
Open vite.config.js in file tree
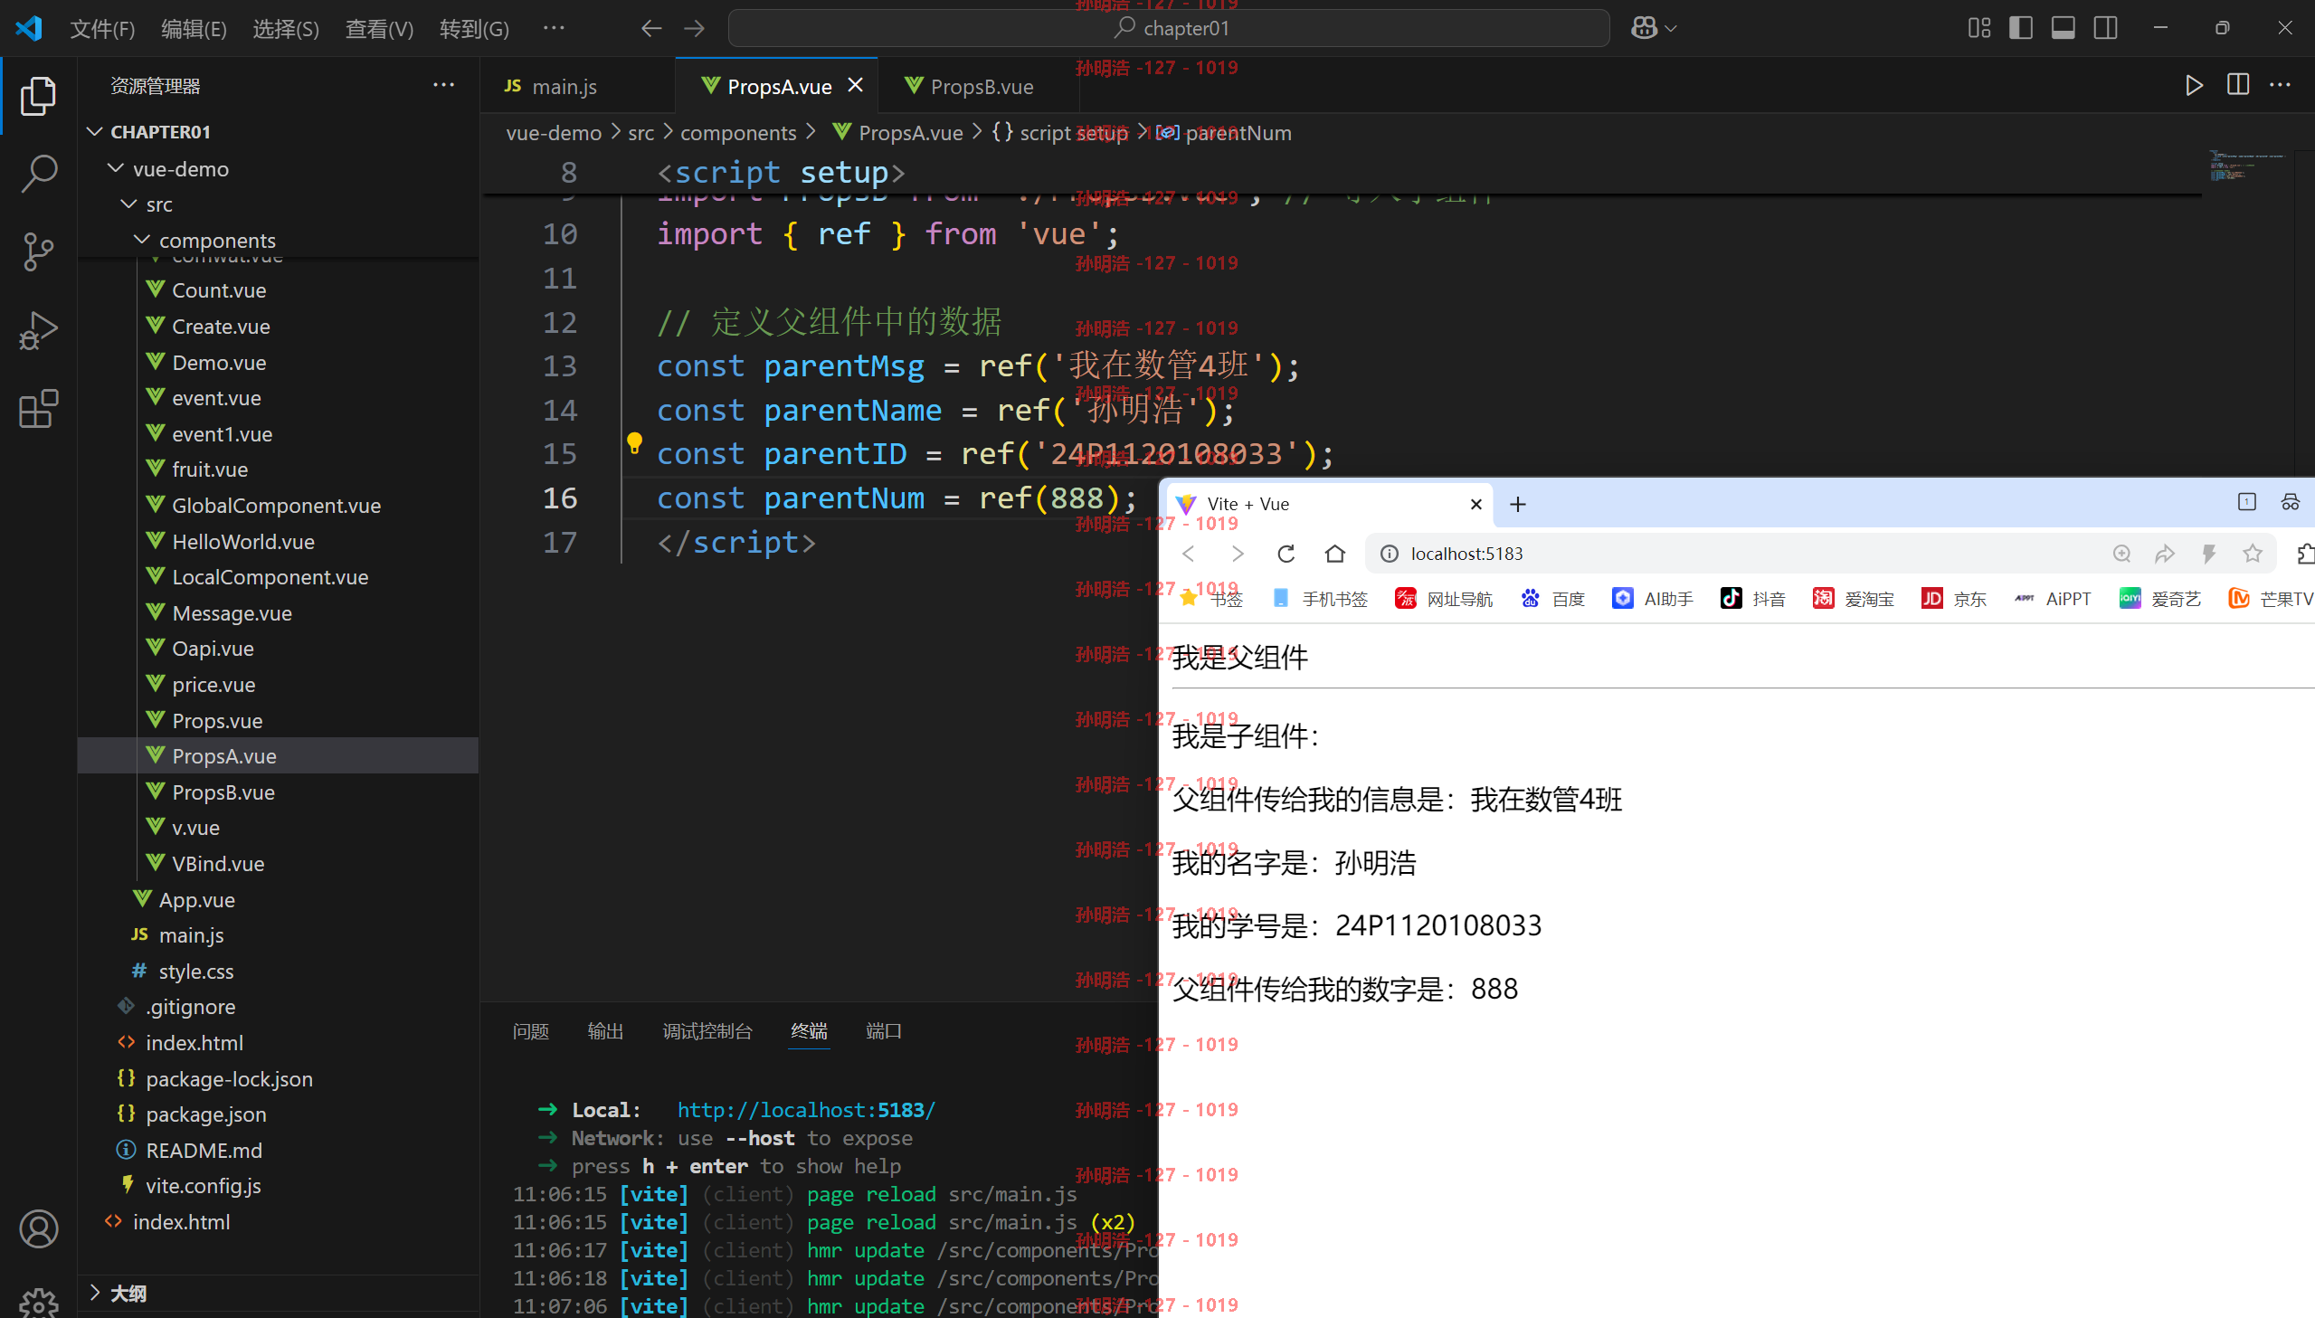pyautogui.click(x=203, y=1186)
